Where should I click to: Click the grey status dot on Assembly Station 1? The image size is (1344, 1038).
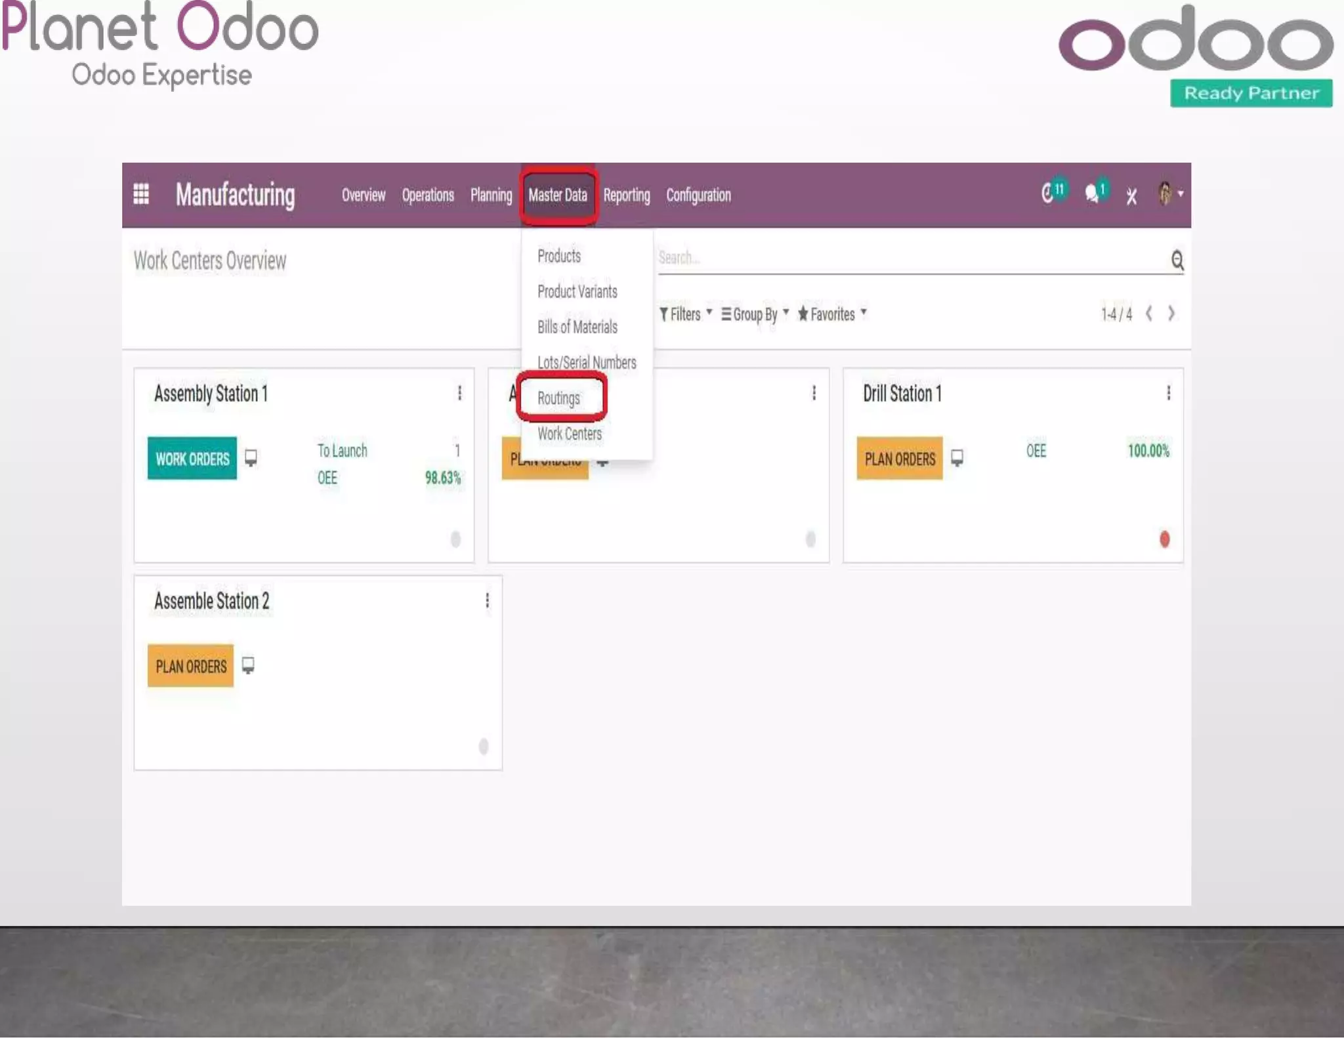tap(455, 539)
